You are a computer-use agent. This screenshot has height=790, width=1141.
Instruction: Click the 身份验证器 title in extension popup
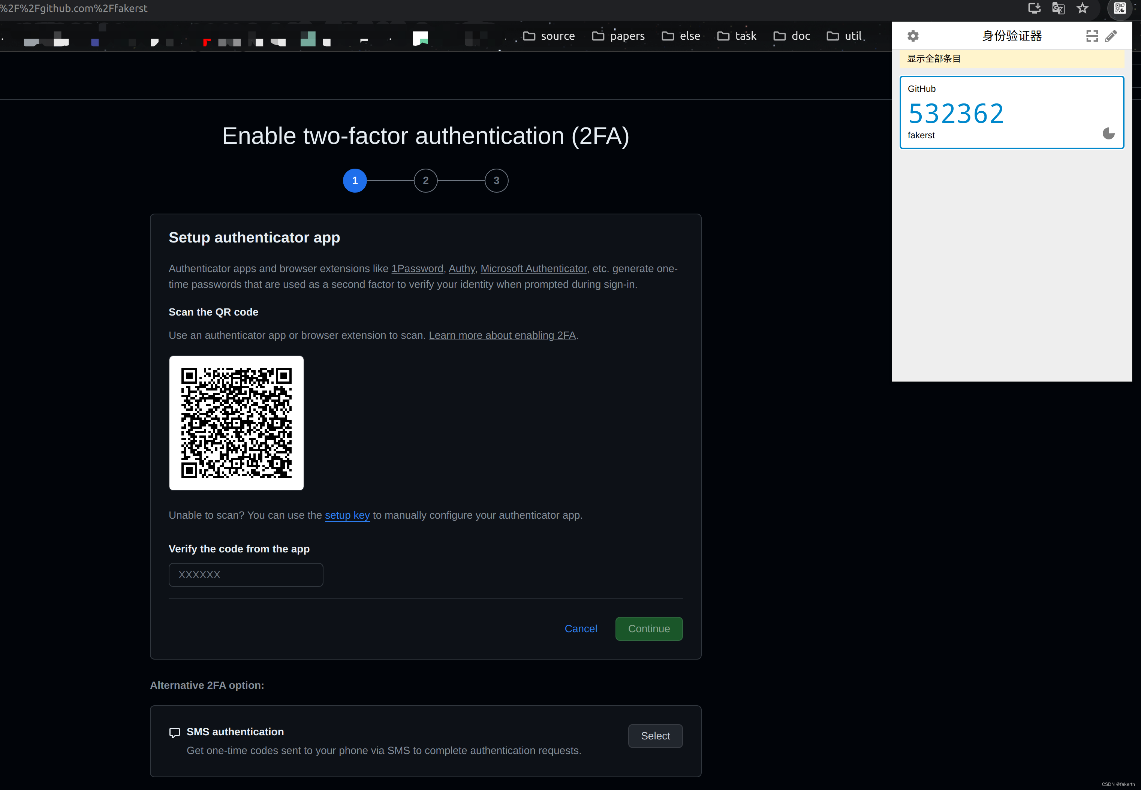pyautogui.click(x=1011, y=36)
